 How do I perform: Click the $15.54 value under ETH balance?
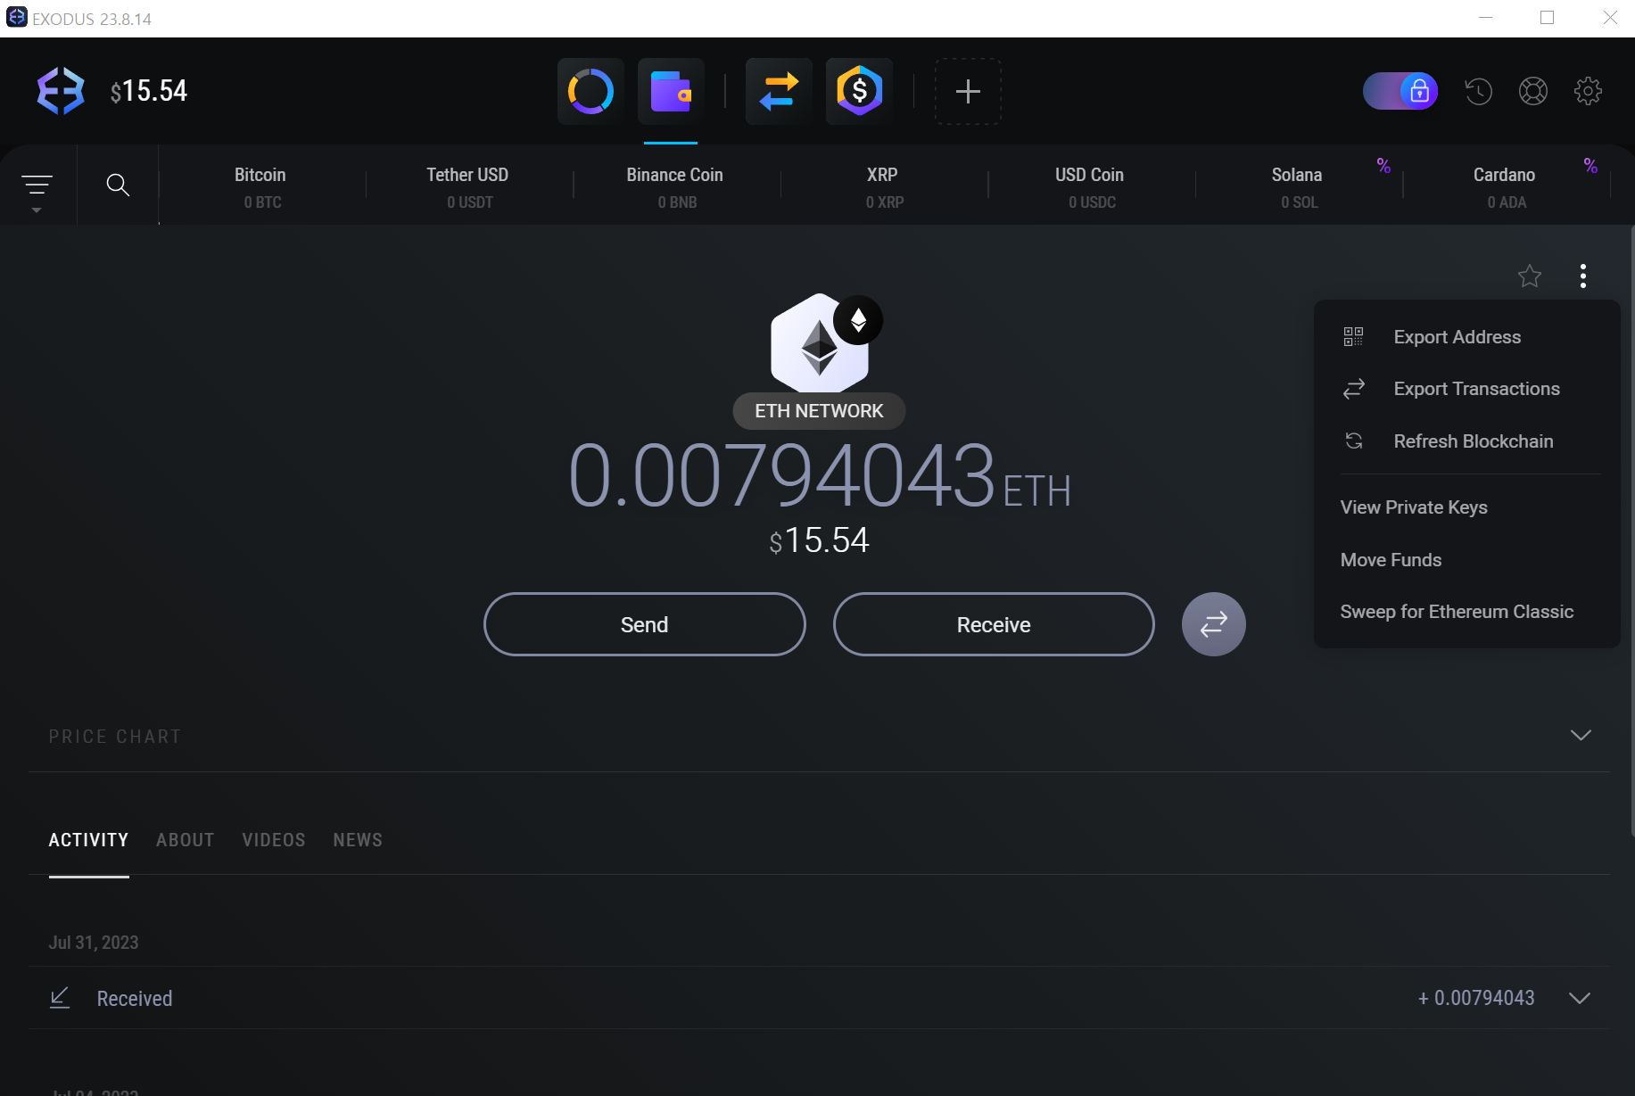coord(819,540)
